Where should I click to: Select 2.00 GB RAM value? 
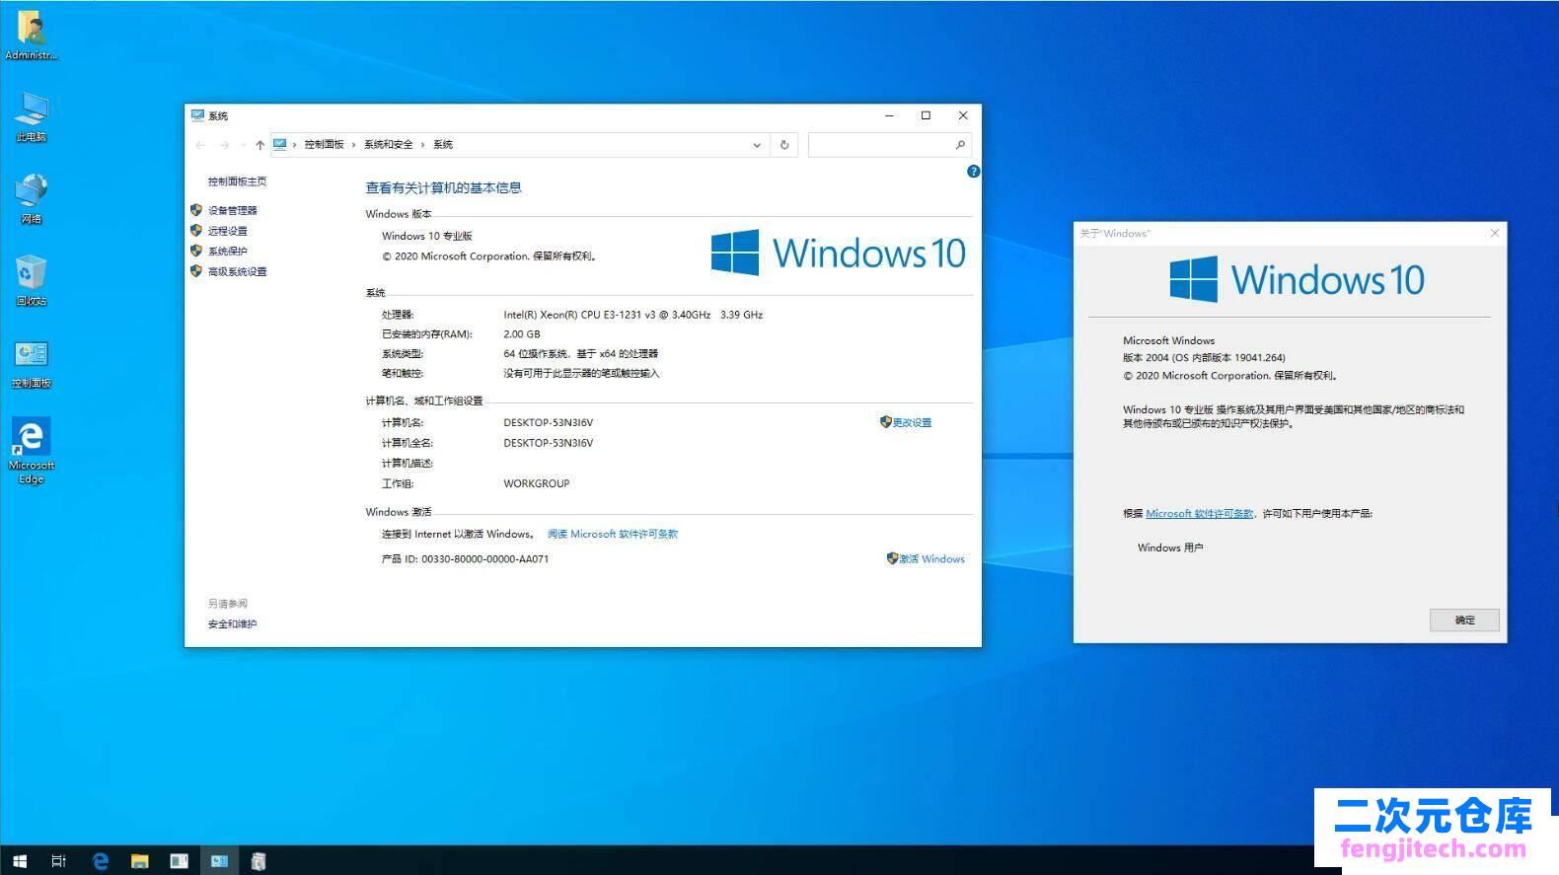click(x=522, y=334)
